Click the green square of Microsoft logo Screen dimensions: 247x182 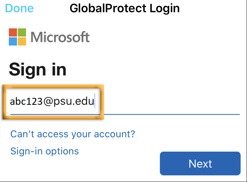point(22,32)
